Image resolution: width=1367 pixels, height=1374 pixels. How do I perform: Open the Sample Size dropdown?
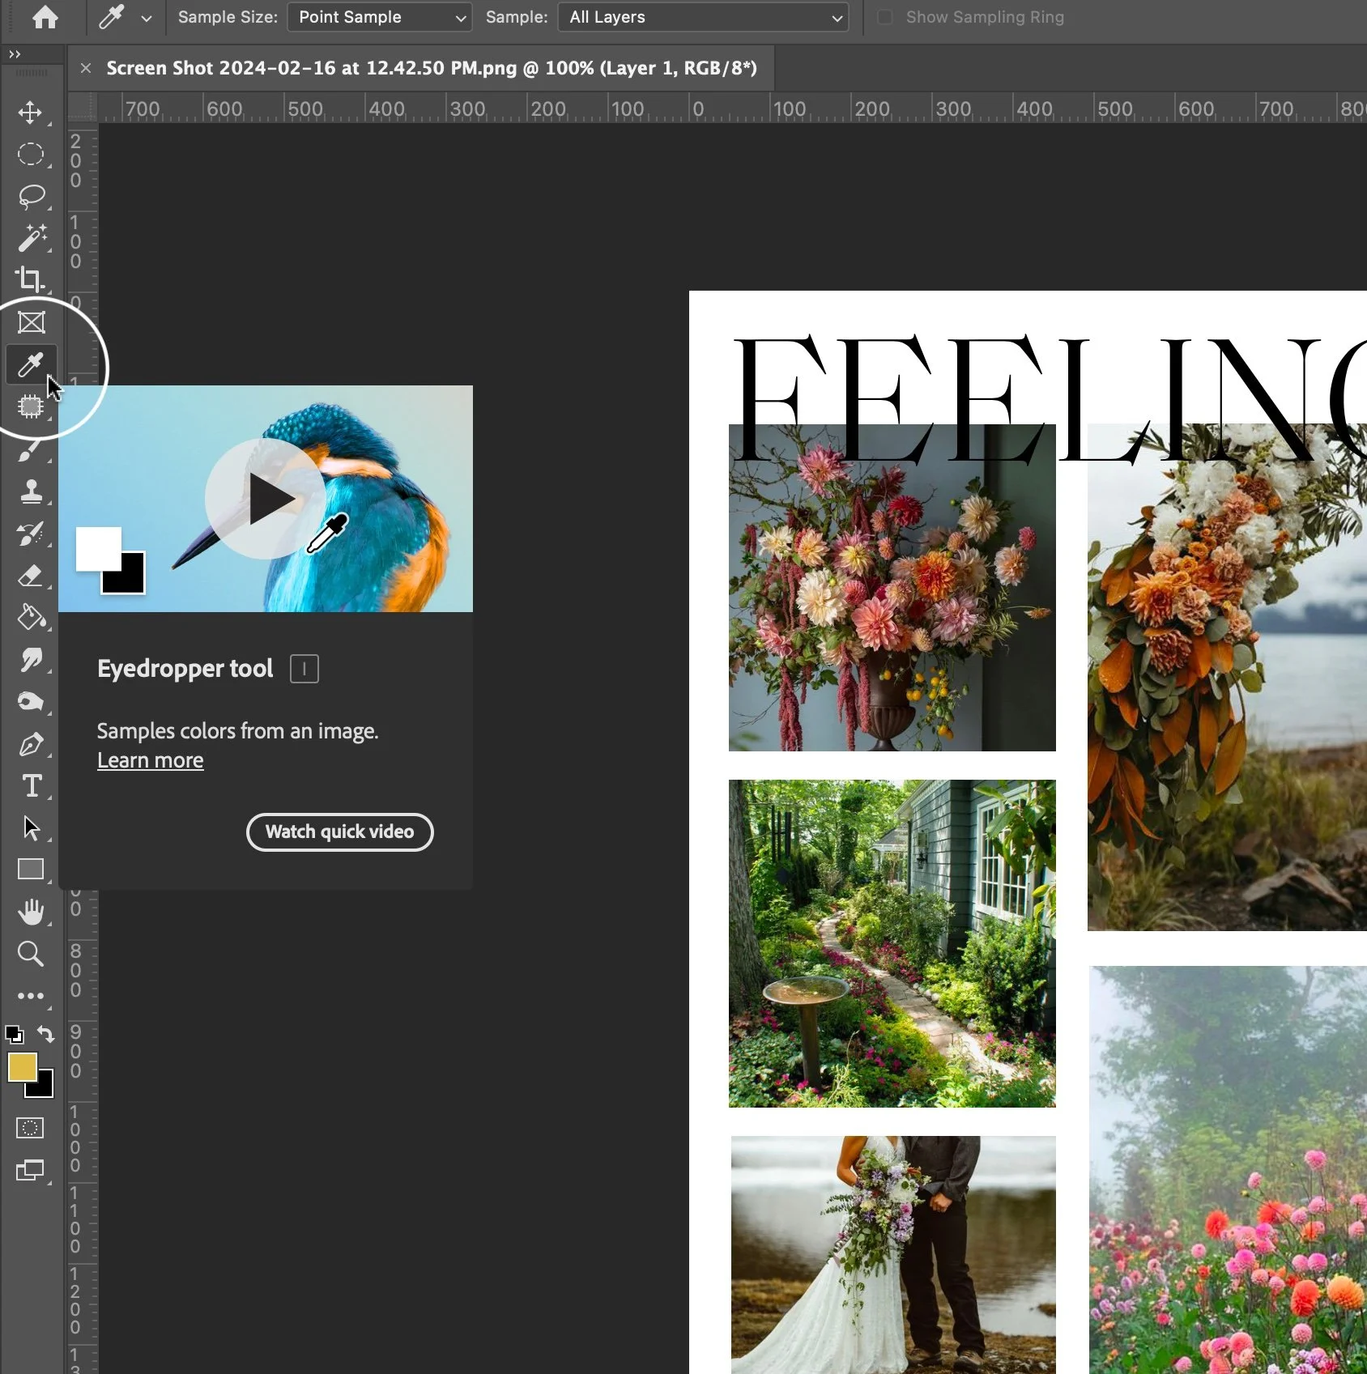coord(380,17)
